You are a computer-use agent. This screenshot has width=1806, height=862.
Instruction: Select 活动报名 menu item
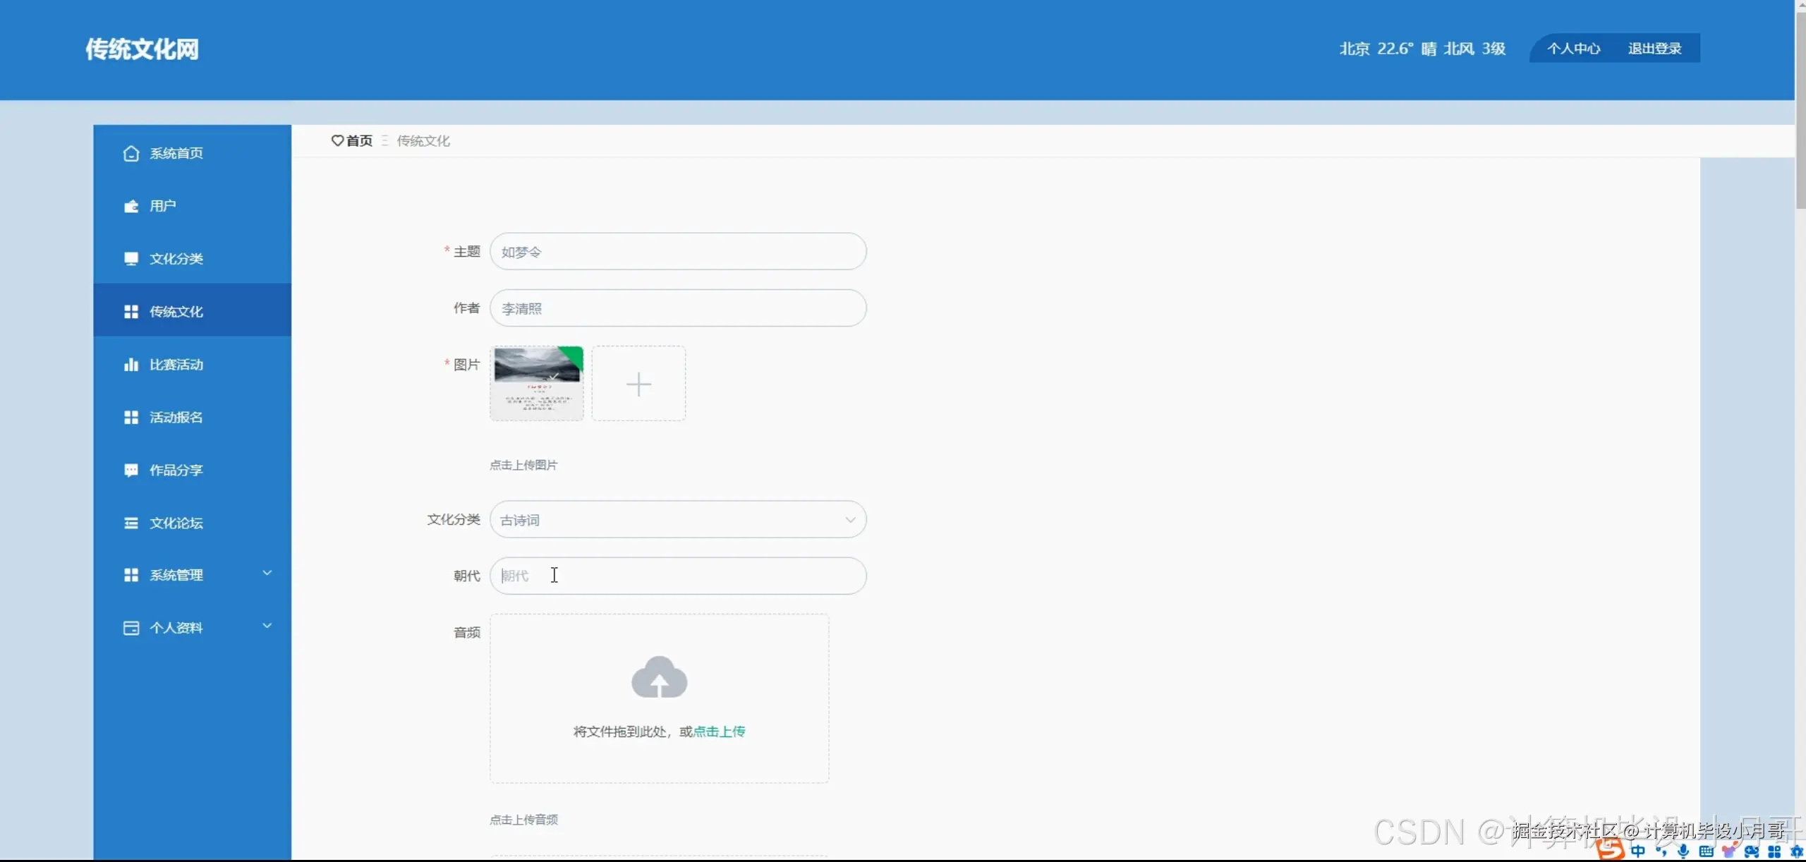click(192, 418)
